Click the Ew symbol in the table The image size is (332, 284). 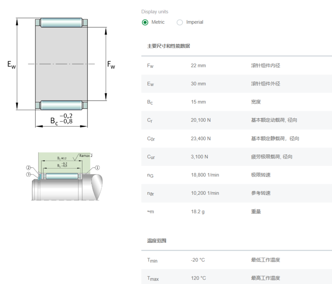pos(151,84)
